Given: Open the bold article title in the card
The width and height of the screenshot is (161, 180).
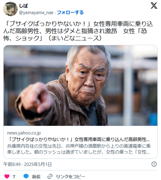Looking at the screenshot, I should [x=79, y=139].
